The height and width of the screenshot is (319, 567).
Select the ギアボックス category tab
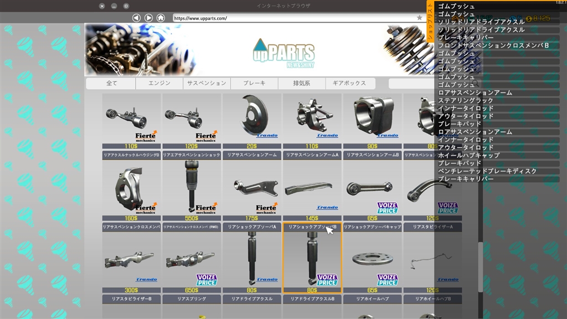[349, 83]
